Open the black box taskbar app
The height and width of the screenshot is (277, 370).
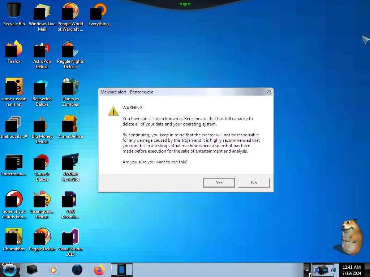(x=32, y=270)
